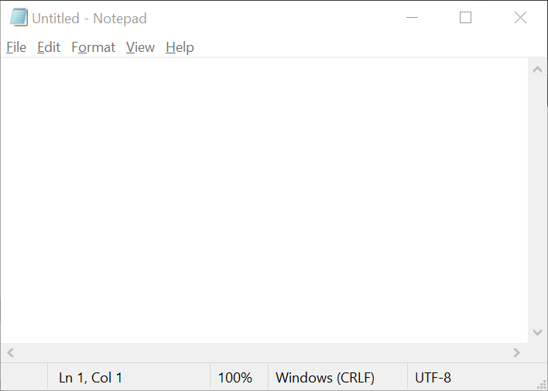The width and height of the screenshot is (548, 391).
Task: Click the vertical scrollbar up arrow
Action: pyautogui.click(x=537, y=70)
